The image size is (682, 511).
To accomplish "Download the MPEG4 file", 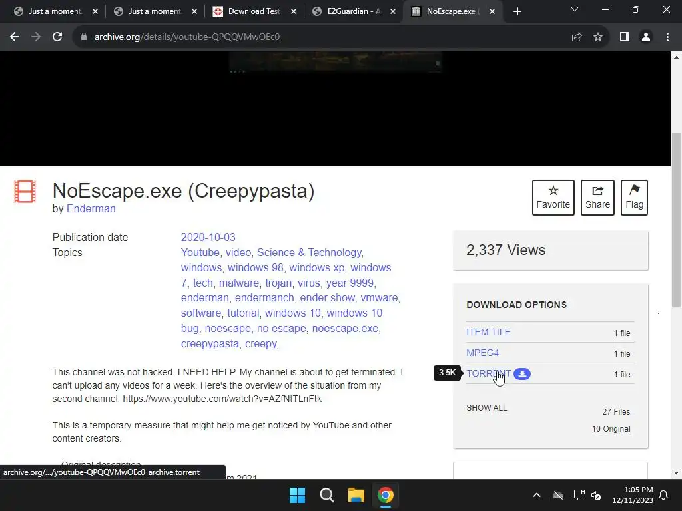I will (482, 353).
